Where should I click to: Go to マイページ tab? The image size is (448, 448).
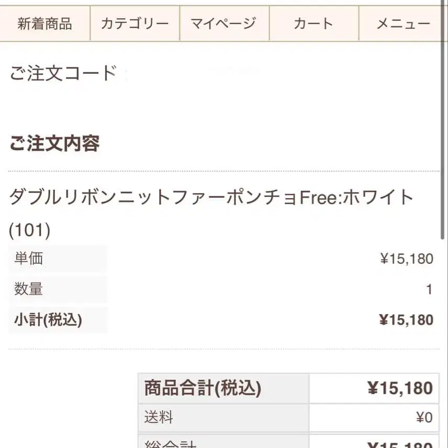[x=223, y=24]
